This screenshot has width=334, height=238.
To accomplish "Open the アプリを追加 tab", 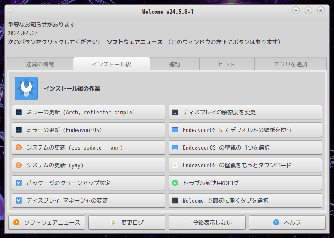I will click(290, 64).
